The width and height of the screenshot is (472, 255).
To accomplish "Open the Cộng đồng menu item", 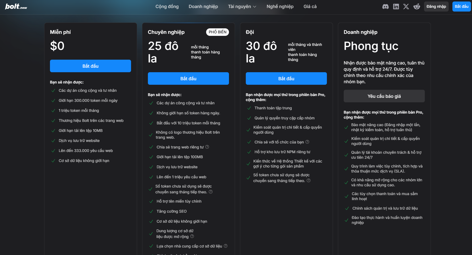I will pyautogui.click(x=167, y=7).
